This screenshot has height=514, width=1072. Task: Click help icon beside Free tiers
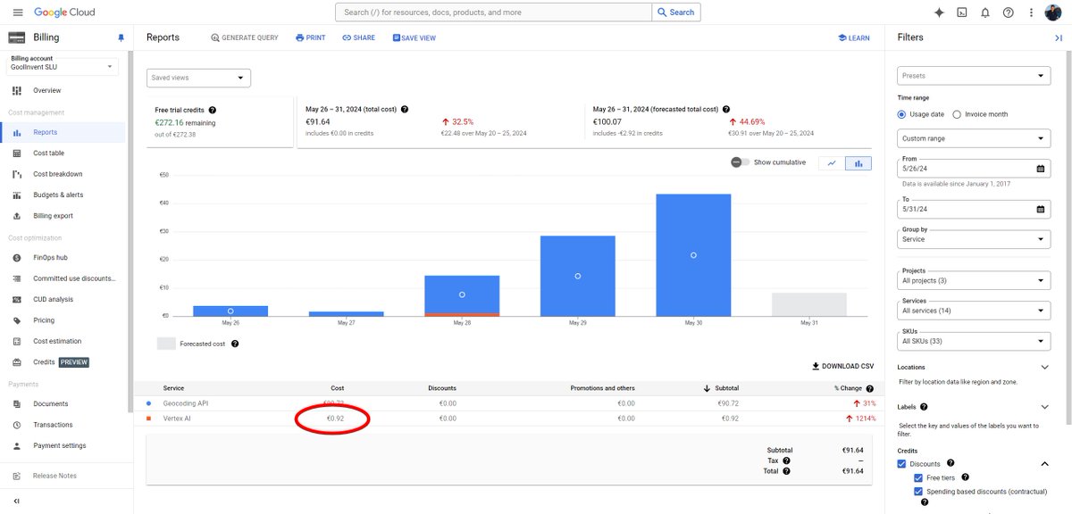[965, 477]
